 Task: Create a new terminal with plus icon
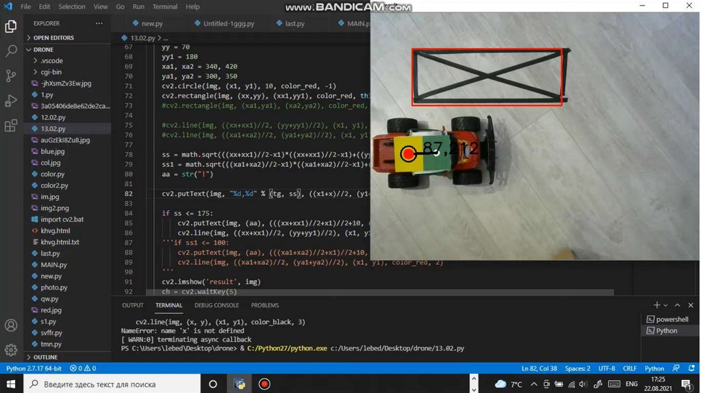coord(657,305)
